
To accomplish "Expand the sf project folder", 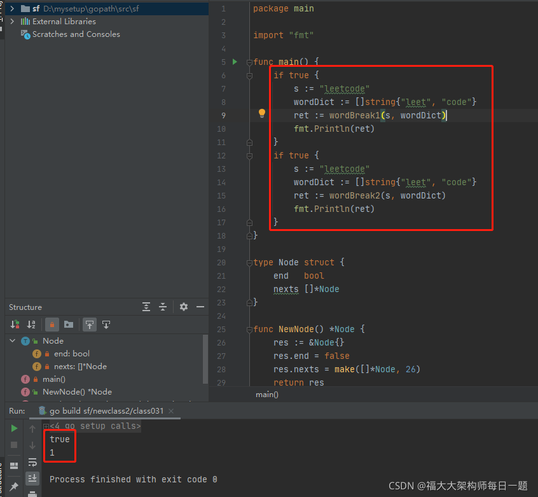I will pyautogui.click(x=12, y=8).
